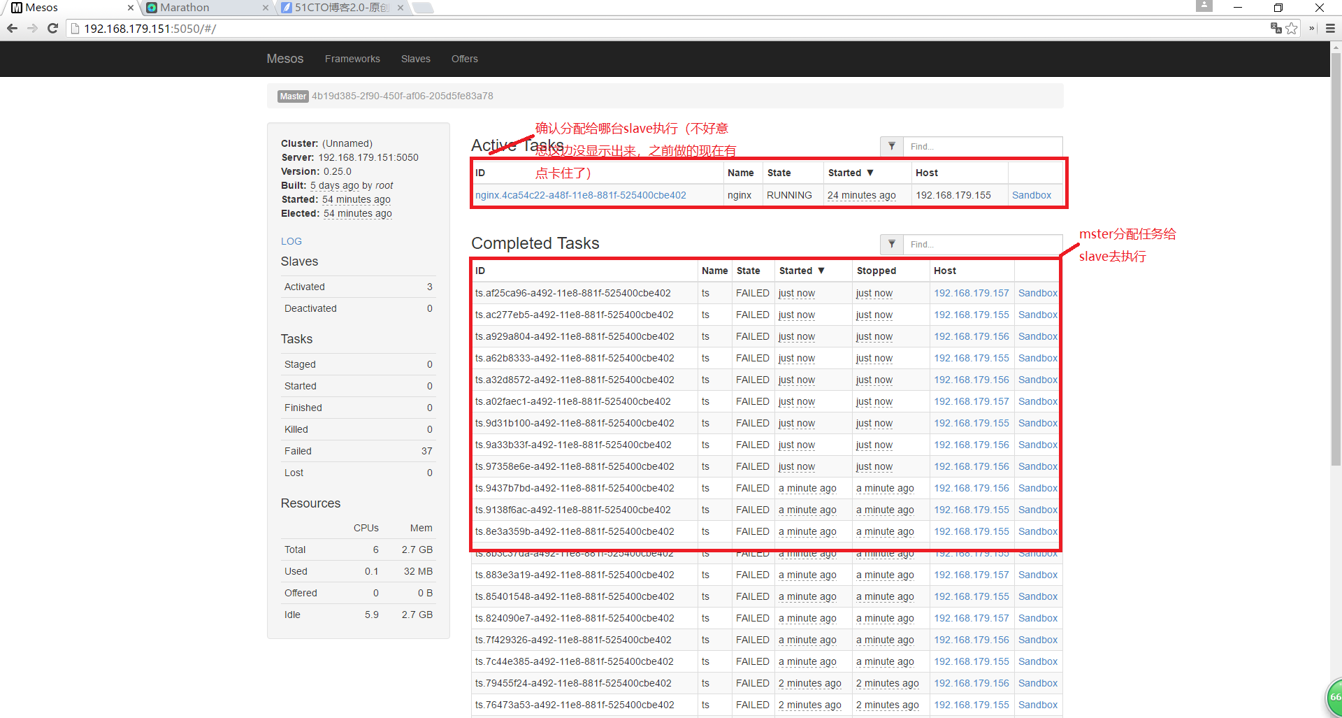Image resolution: width=1342 pixels, height=718 pixels.
Task: Open Chrome hamburger menu
Action: [x=1330, y=29]
